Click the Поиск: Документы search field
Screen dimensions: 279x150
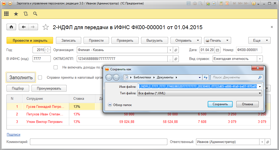click(x=237, y=77)
